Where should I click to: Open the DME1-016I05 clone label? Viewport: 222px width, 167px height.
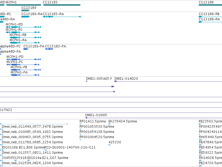click(x=96, y=115)
